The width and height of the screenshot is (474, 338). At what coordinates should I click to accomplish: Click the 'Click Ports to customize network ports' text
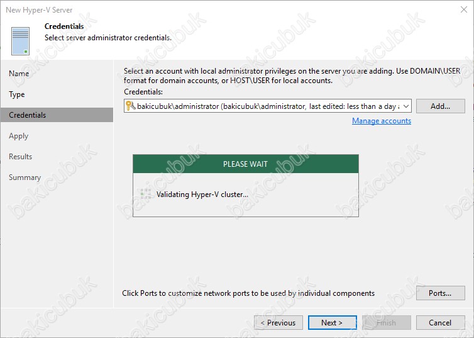pyautogui.click(x=248, y=293)
